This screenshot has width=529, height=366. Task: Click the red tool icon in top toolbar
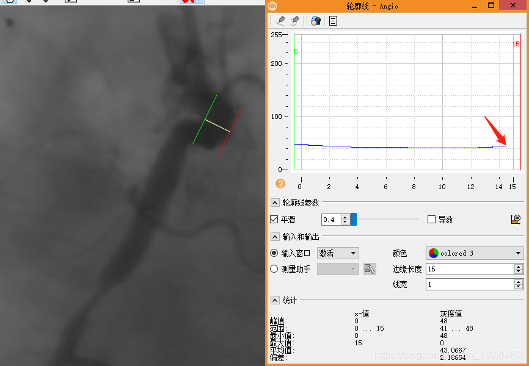point(186,3)
